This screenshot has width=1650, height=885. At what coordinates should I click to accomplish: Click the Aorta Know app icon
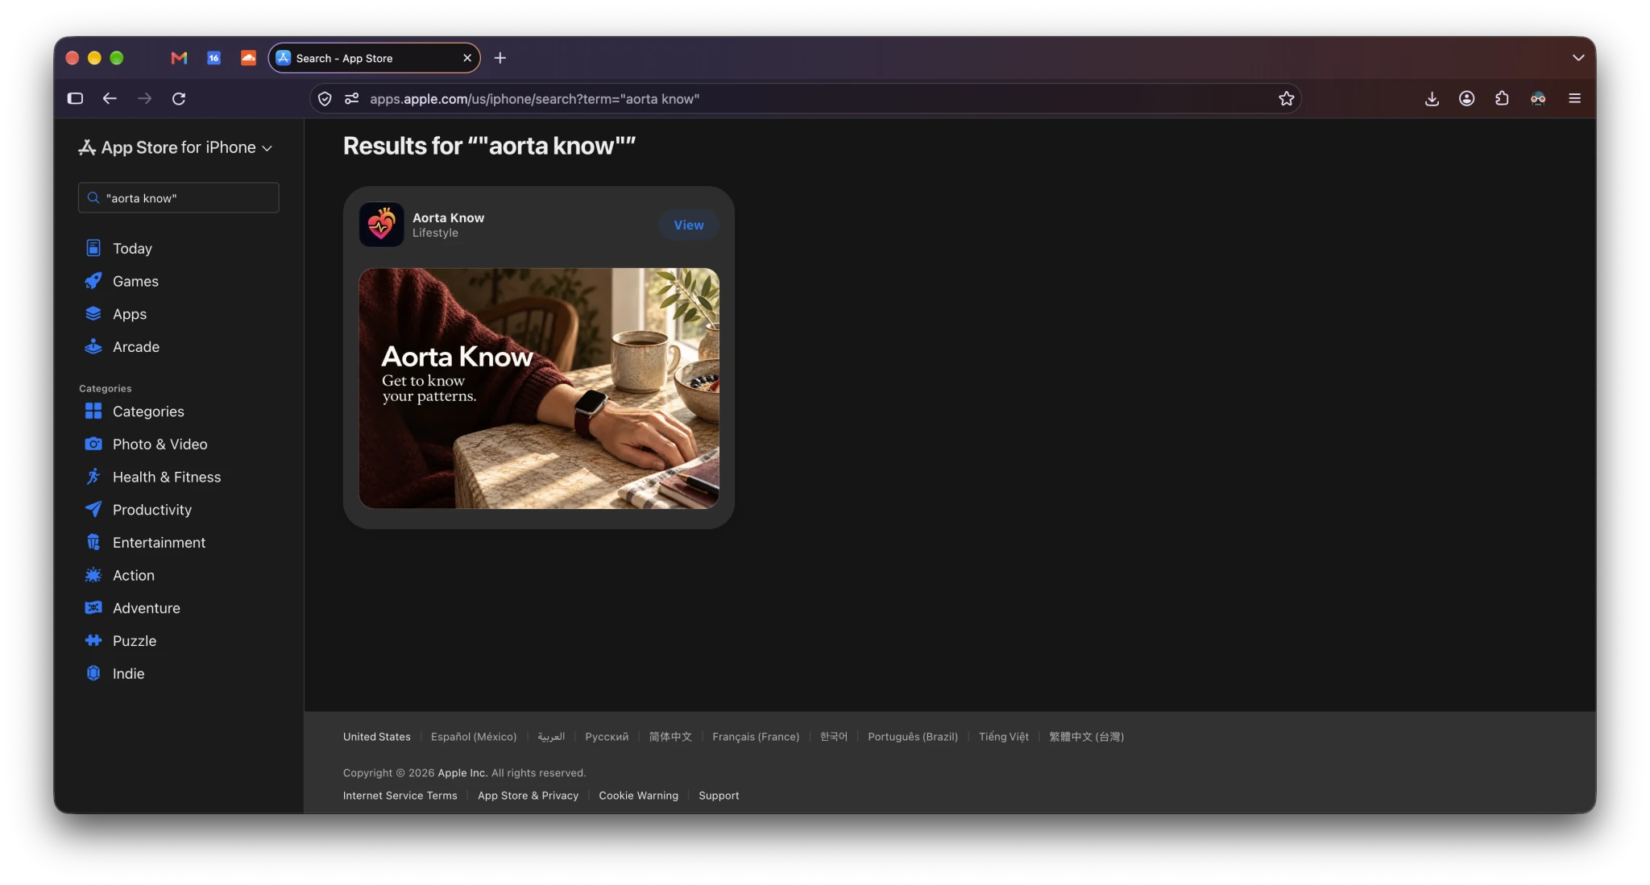381,225
